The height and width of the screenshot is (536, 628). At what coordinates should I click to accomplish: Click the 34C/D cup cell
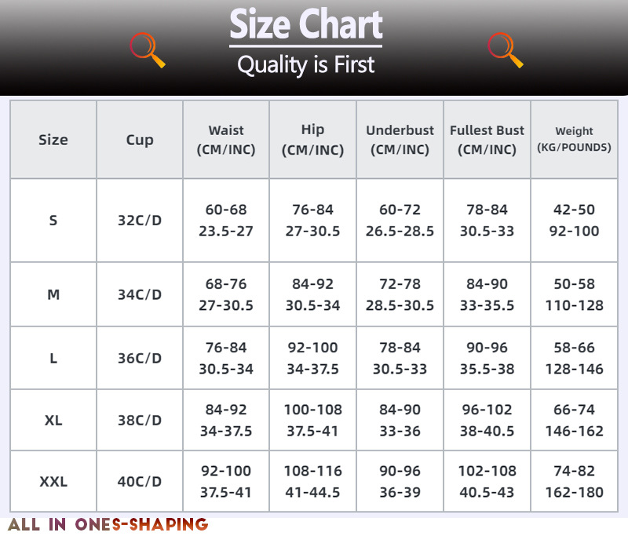pyautogui.click(x=140, y=295)
